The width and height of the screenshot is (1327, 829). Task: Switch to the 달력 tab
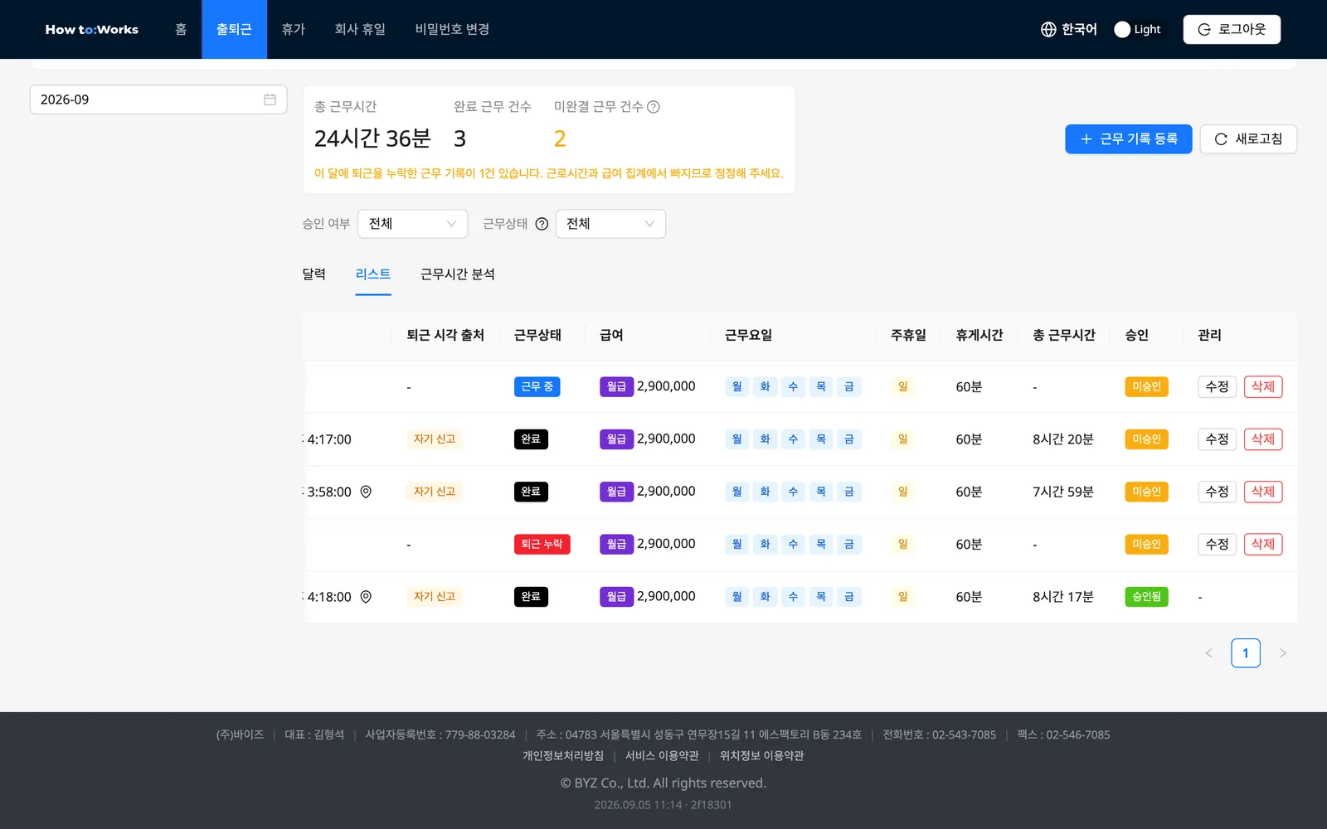pyautogui.click(x=314, y=274)
